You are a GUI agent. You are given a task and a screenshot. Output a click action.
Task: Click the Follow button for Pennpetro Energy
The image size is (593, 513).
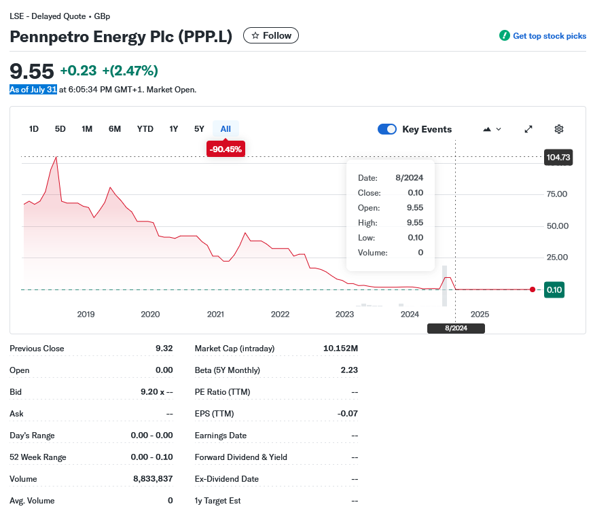271,35
